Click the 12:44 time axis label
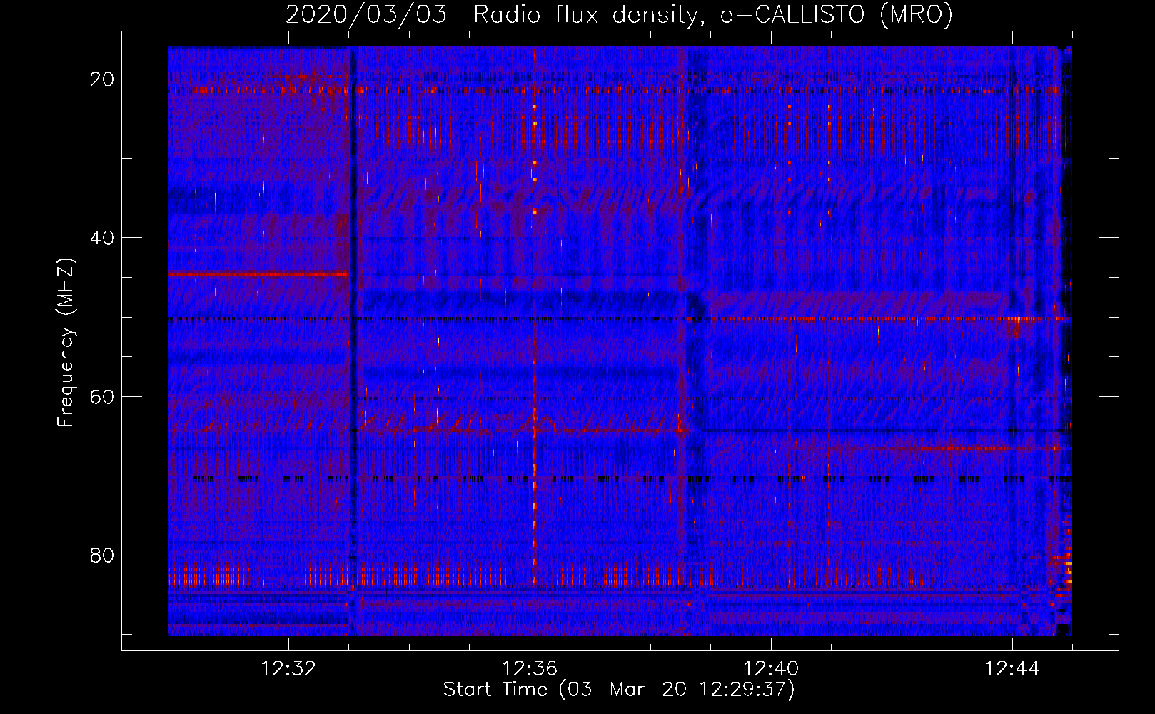Screen dimensions: 1155x714 click(x=1012, y=669)
